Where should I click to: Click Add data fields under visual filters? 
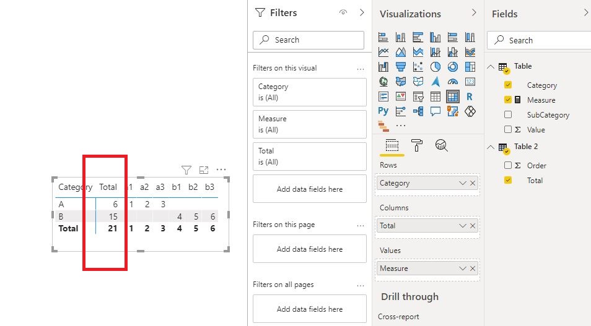click(x=310, y=189)
